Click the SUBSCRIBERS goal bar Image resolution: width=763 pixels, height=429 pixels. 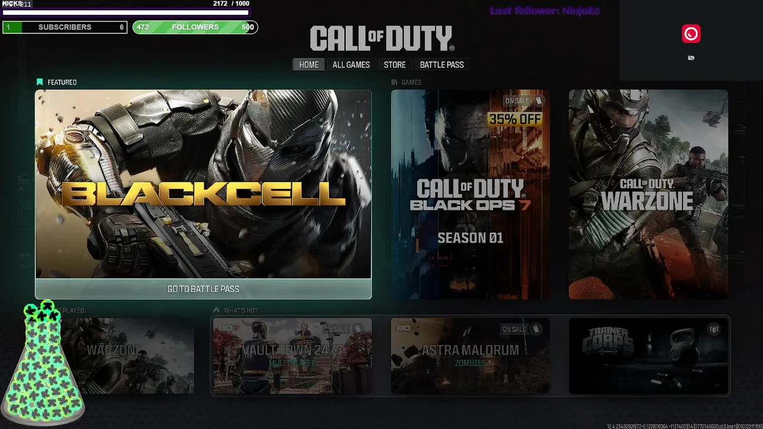click(65, 27)
